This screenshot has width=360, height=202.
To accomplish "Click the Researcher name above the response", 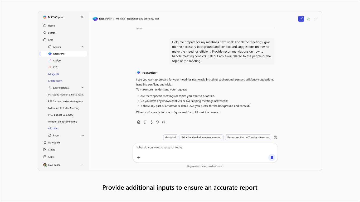I will pos(149,73).
